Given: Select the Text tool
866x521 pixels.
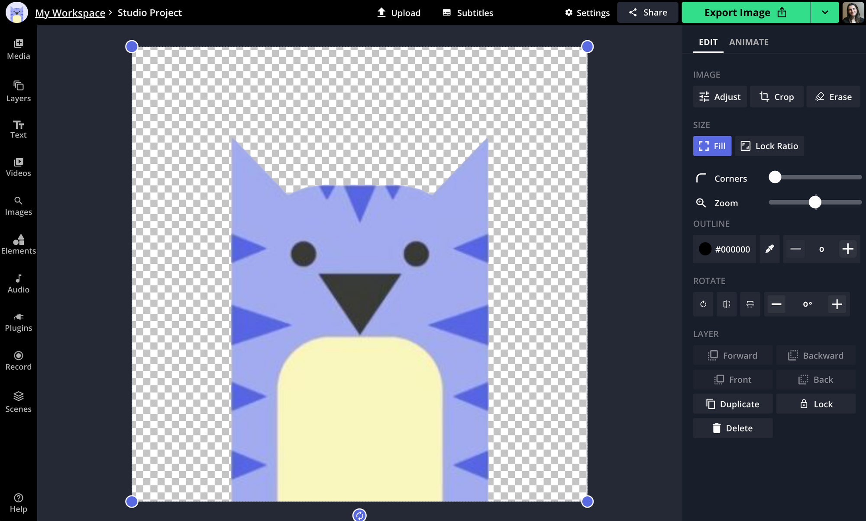Looking at the screenshot, I should point(18,129).
